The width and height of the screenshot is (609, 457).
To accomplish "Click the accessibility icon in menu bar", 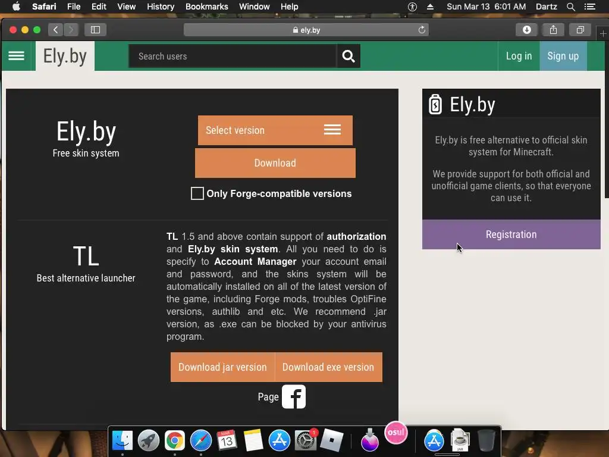I will [x=412, y=7].
